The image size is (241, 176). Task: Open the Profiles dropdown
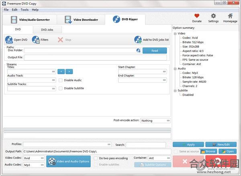pyautogui.click(x=67, y=144)
